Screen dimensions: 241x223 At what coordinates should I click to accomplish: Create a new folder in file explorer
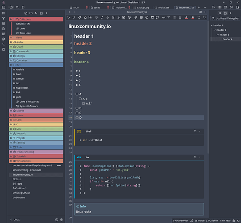pyautogui.click(x=31, y=13)
